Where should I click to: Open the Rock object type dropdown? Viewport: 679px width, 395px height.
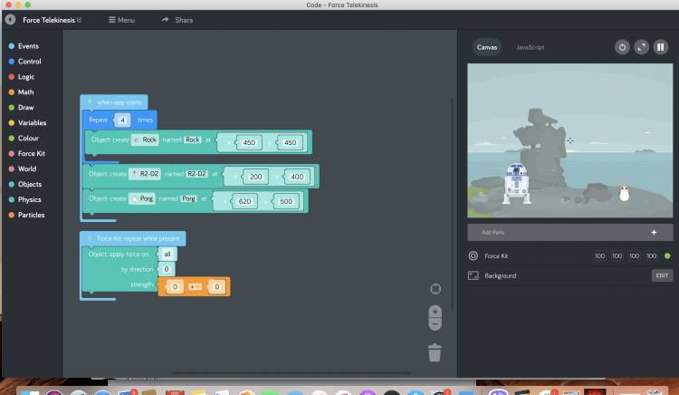[145, 140]
